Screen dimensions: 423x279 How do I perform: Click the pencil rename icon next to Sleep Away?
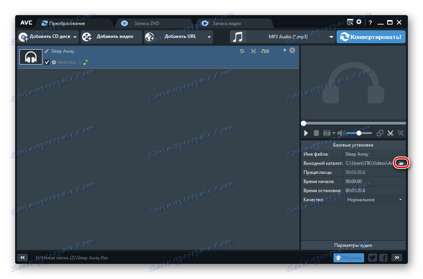point(47,51)
